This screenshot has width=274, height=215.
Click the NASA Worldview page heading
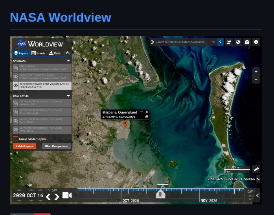[x=61, y=17]
